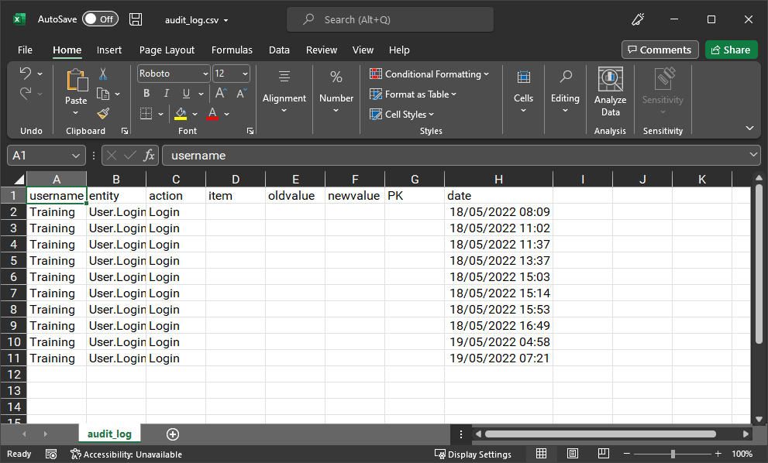Click the pen Coming Soon icon in title bar
The image size is (768, 463).
(638, 19)
